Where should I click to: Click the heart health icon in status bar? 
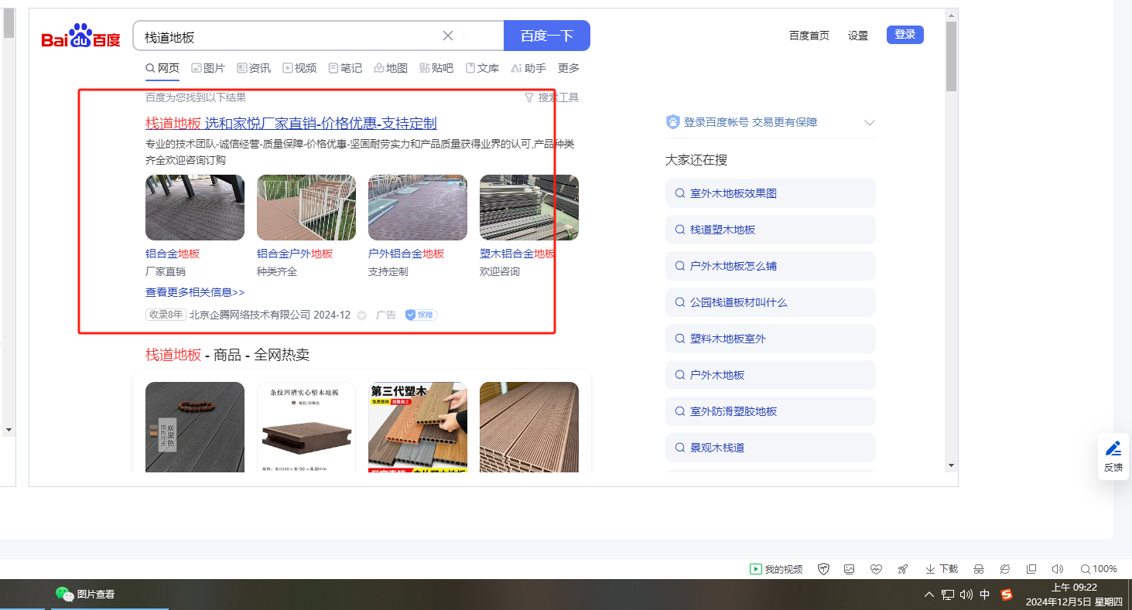coord(876,569)
